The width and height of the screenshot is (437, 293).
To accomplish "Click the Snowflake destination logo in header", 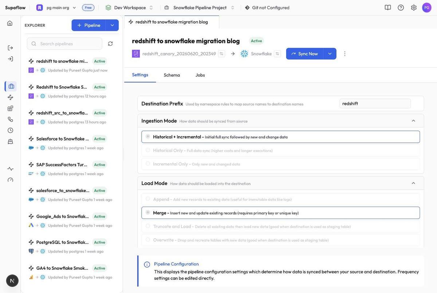I will pos(244,54).
